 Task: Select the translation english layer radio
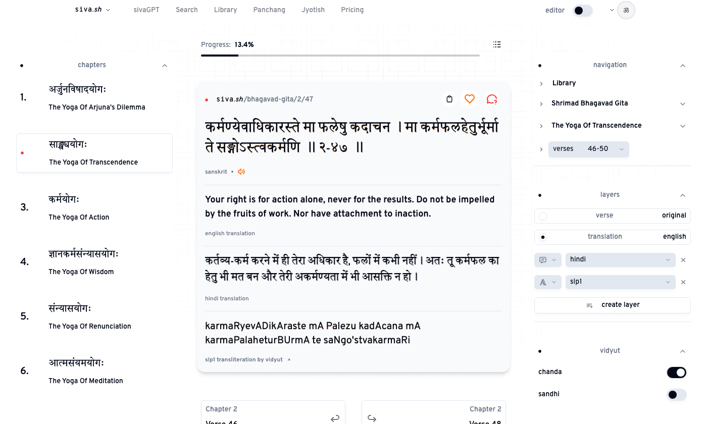pos(543,237)
